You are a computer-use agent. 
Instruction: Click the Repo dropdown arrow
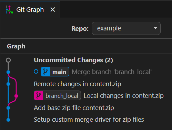coord(155,28)
